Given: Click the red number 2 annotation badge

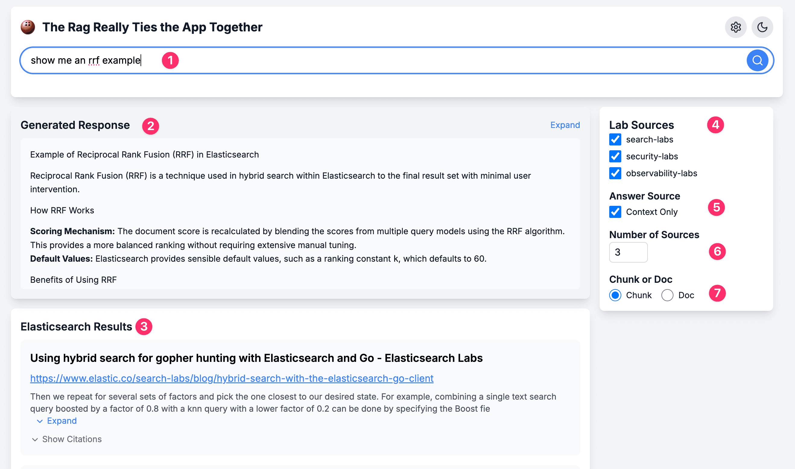Looking at the screenshot, I should point(150,126).
